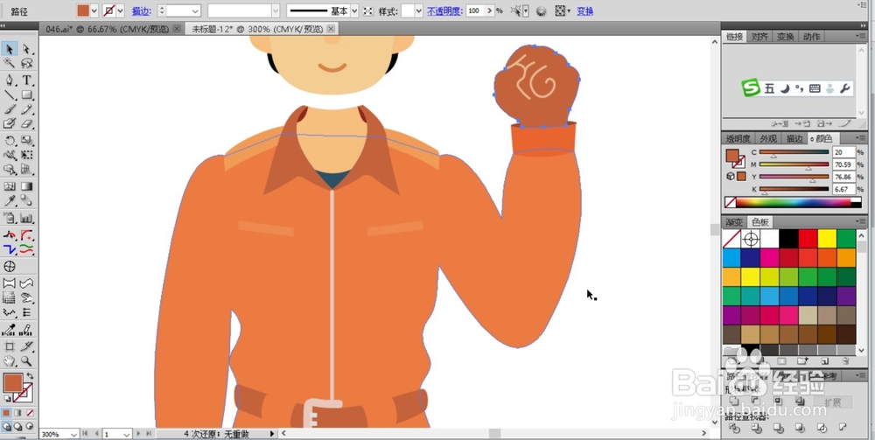875x440 pixels.
Task: Select the Mesh tool
Action: click(x=10, y=187)
